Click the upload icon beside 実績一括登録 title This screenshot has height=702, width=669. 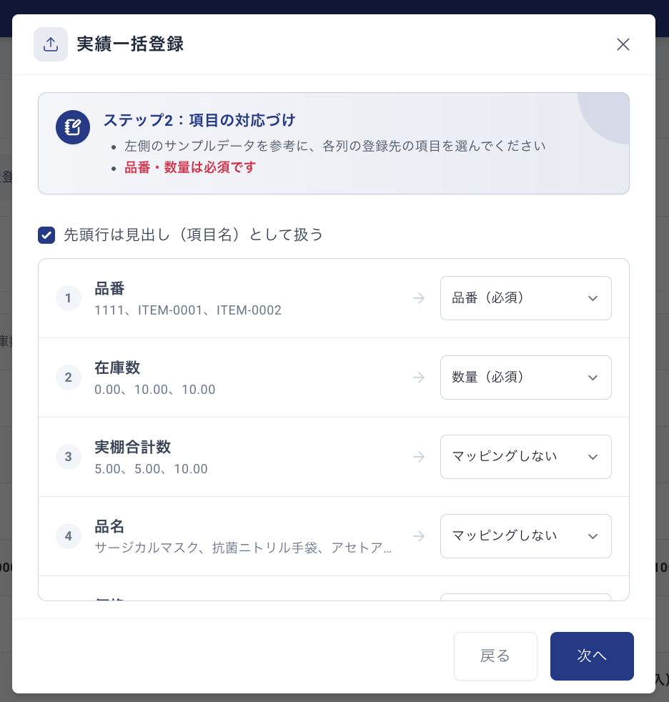click(x=51, y=44)
